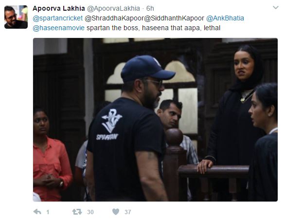284x221 pixels.
Task: View the like count 37
Action: (128, 212)
